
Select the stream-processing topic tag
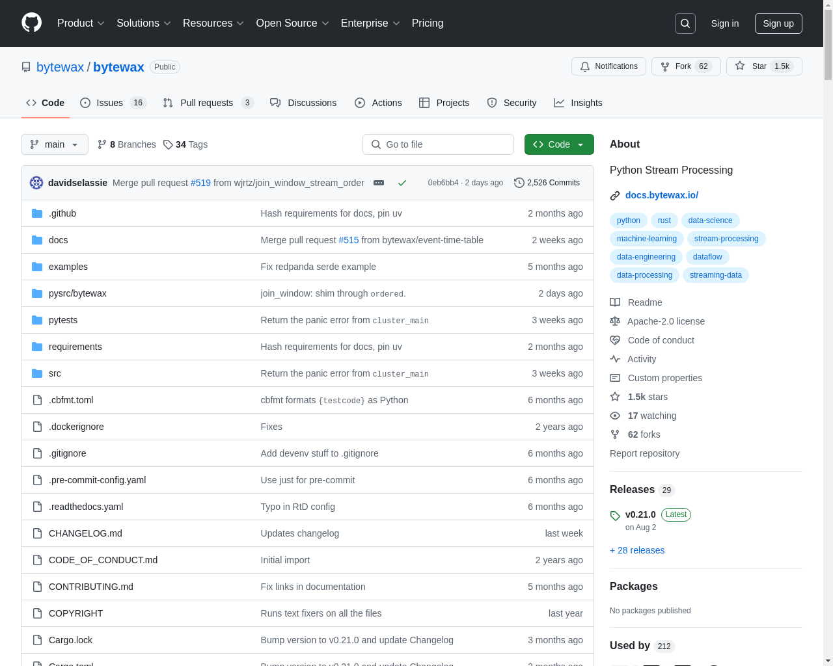click(x=726, y=239)
